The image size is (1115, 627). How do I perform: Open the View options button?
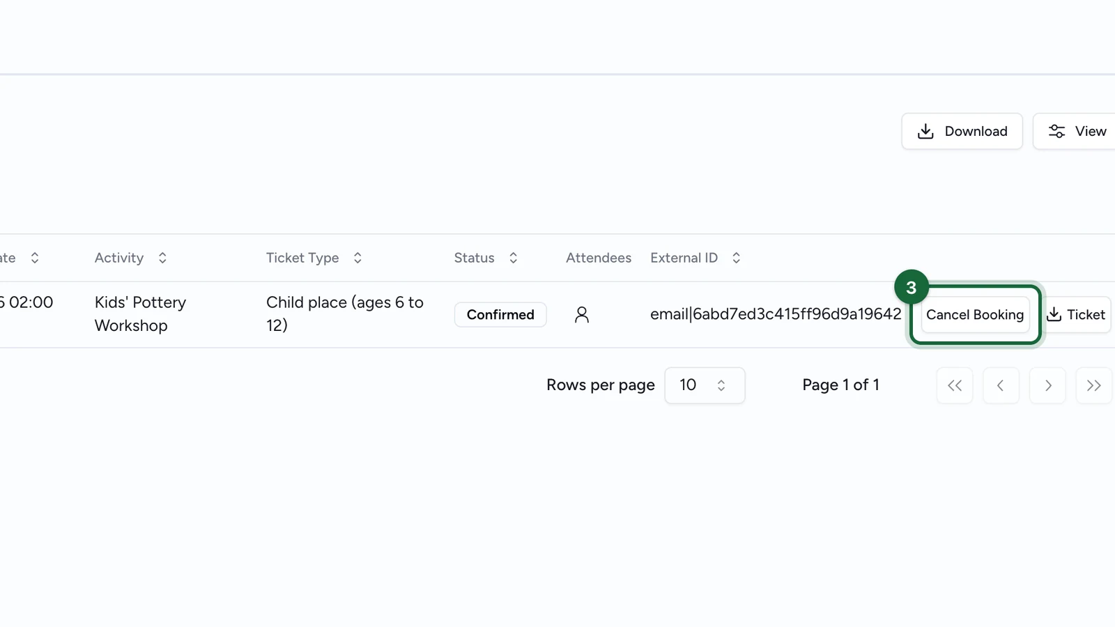[x=1074, y=131]
